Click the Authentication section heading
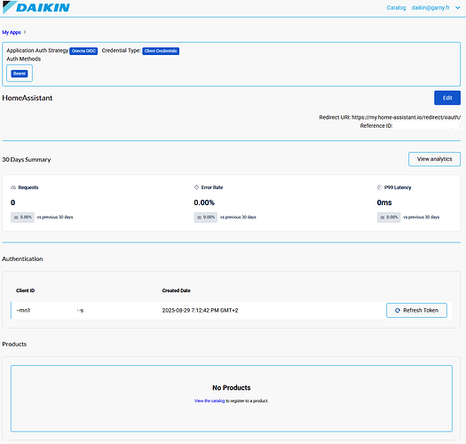The image size is (466, 444). click(22, 259)
